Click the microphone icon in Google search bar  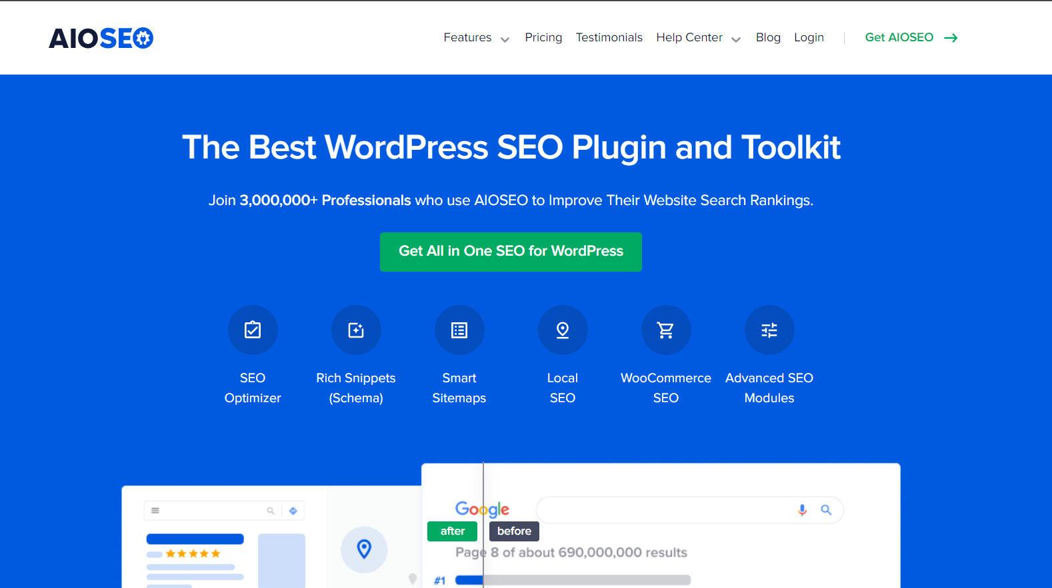tap(802, 510)
